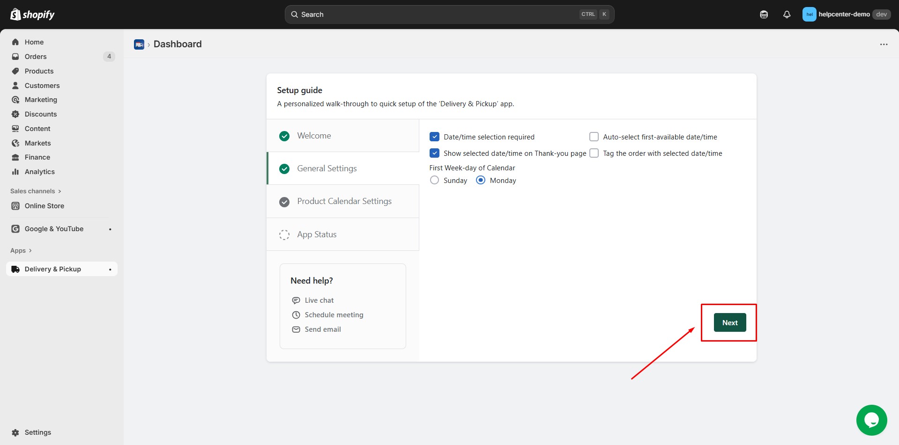
Task: Click the Settings gear icon in sidebar
Action: pos(15,432)
